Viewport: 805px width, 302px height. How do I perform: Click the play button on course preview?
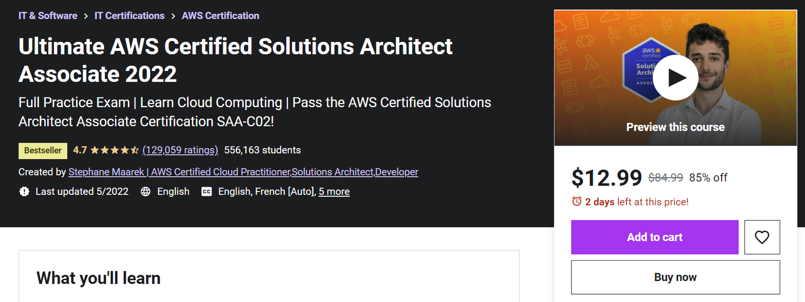tap(675, 77)
